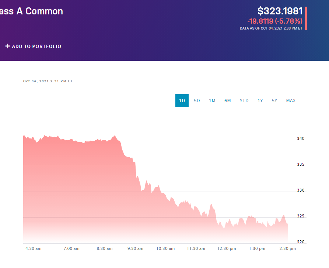Click the 4:30 am time axis label
The width and height of the screenshot is (329, 268).
tap(34, 248)
